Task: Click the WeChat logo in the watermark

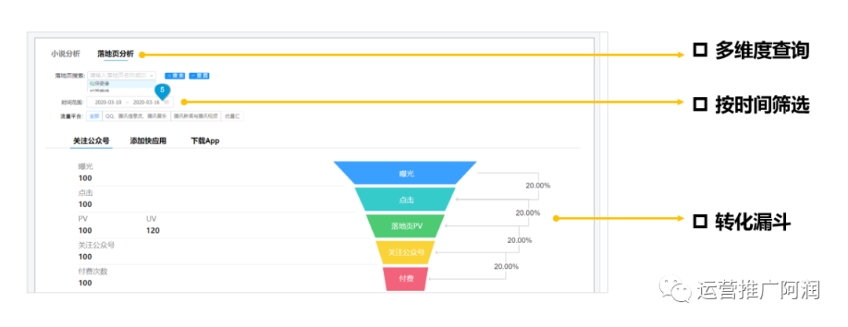Action: click(x=678, y=290)
